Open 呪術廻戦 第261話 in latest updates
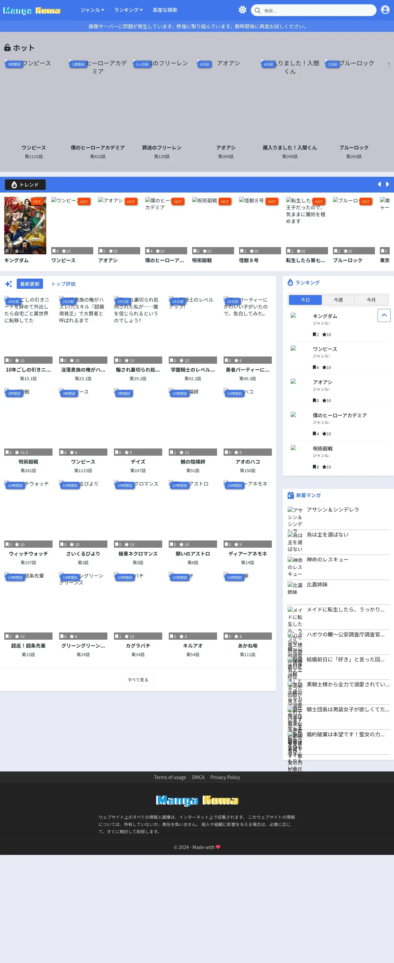Image resolution: width=394 pixels, height=963 pixels. point(28,471)
